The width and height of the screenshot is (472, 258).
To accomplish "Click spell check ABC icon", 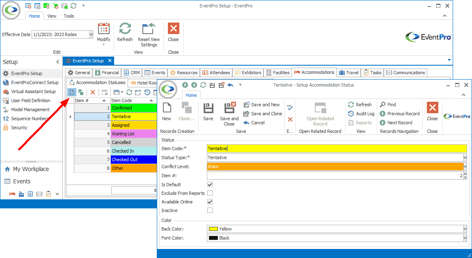I will 290,107.
